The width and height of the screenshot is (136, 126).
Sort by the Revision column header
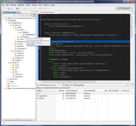click(60, 90)
